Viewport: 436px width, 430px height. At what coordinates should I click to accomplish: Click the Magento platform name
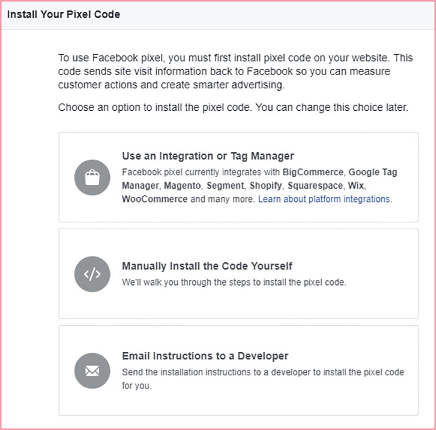pos(182,185)
